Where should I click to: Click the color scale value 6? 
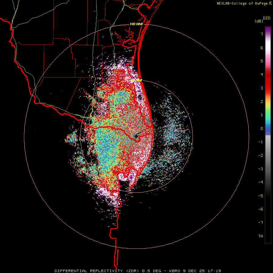[x=262, y=48]
